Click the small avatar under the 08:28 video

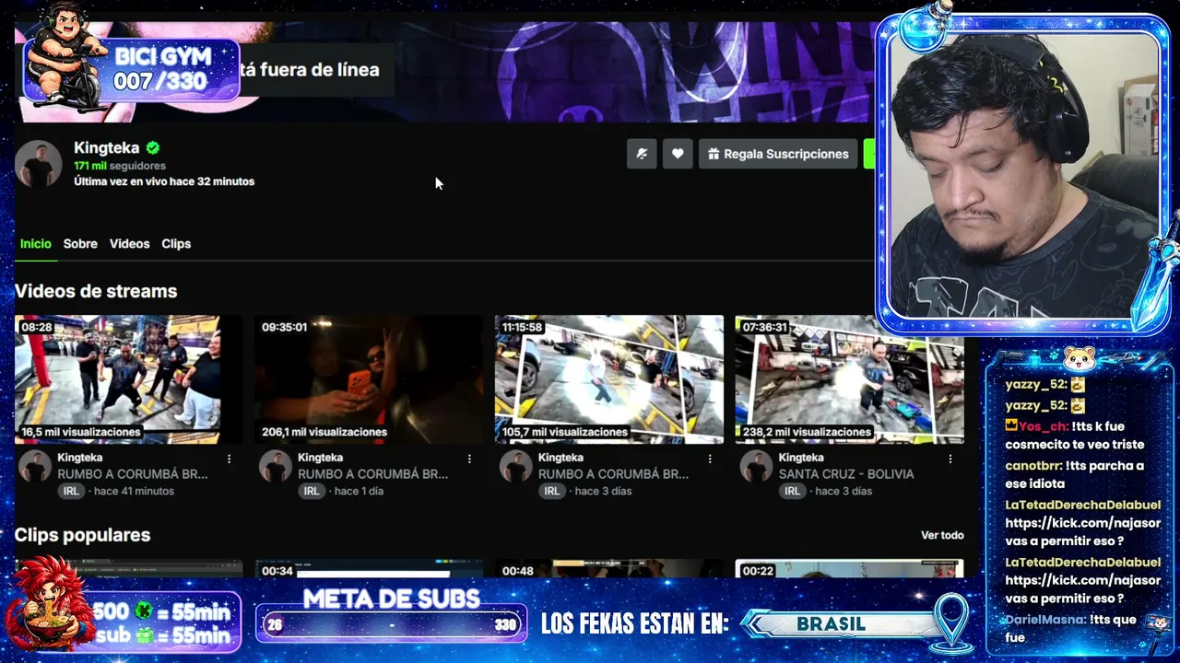35,467
